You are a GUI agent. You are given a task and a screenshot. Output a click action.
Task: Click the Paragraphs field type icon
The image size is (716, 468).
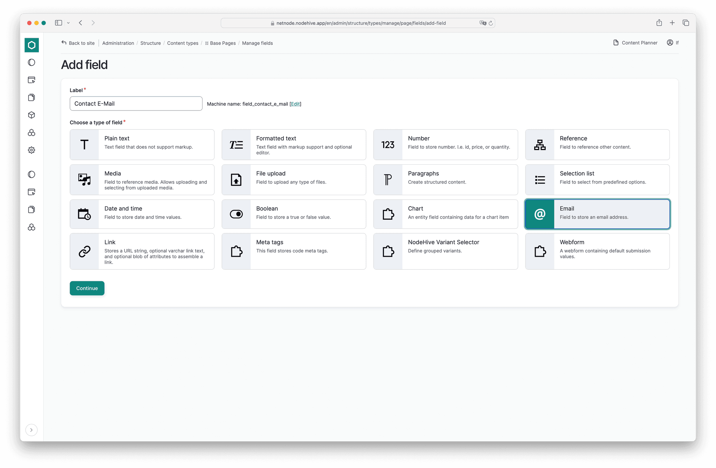click(x=387, y=180)
